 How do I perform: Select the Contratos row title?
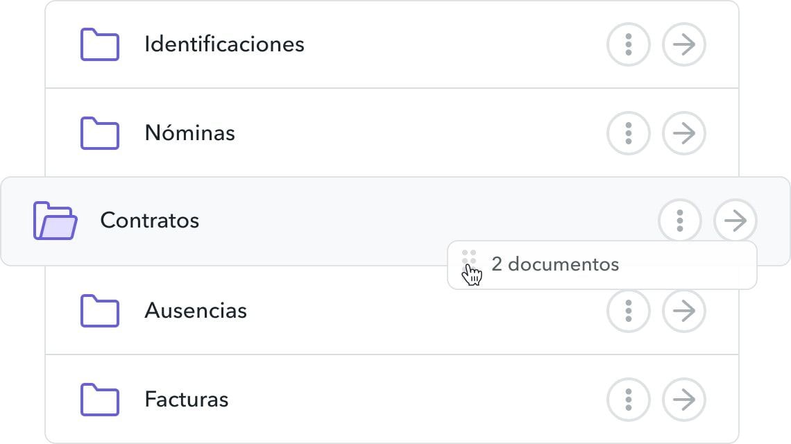point(150,221)
